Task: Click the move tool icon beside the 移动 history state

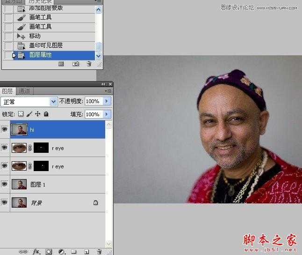Action: tap(21, 36)
